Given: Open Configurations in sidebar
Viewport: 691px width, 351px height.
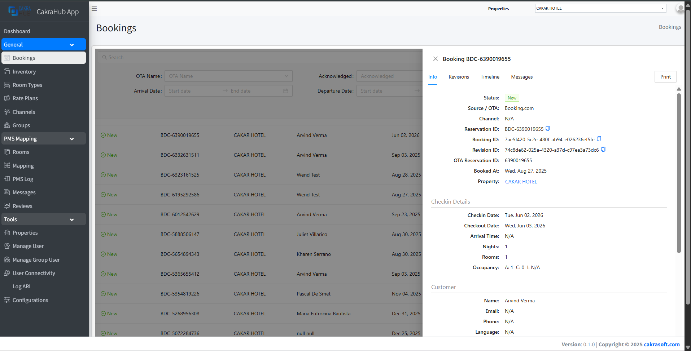Looking at the screenshot, I should pyautogui.click(x=30, y=300).
